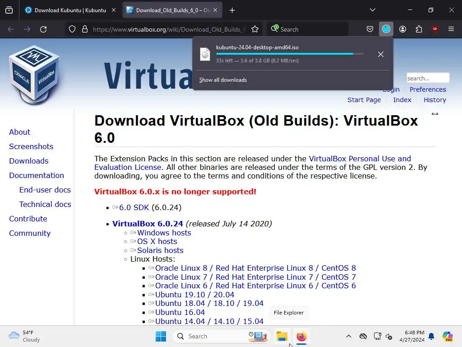Download Ubuntu 19.10 / 20.04 package

pos(195,295)
